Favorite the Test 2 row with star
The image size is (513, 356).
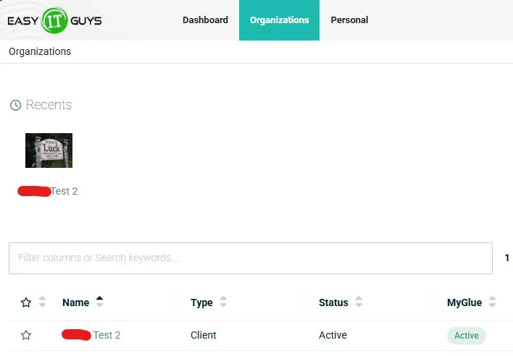click(26, 335)
